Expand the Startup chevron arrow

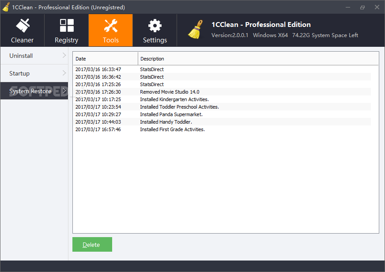[64, 73]
